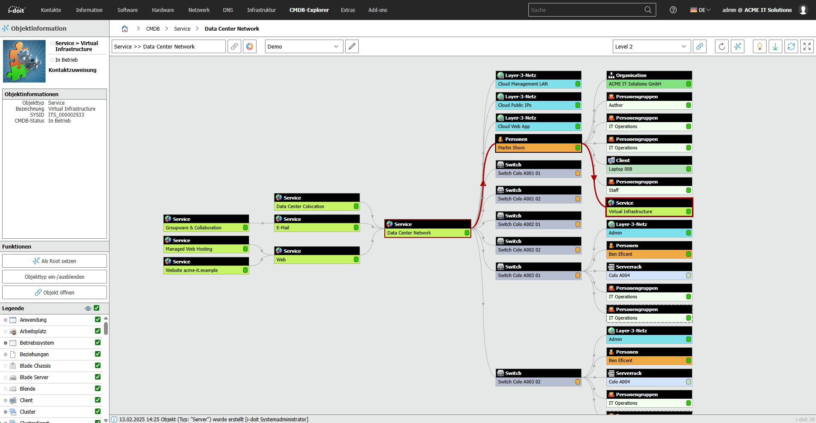
Task: Click the Objekt öffnen button
Action: (55, 293)
